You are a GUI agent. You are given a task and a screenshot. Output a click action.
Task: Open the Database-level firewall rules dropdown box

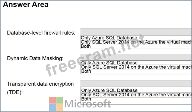click(136, 32)
